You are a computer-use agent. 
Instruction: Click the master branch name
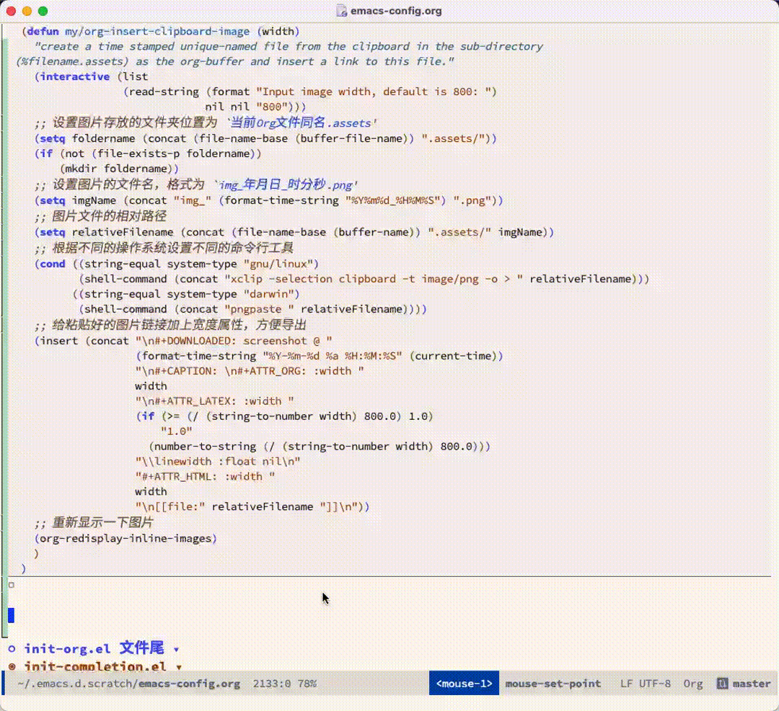(x=751, y=684)
